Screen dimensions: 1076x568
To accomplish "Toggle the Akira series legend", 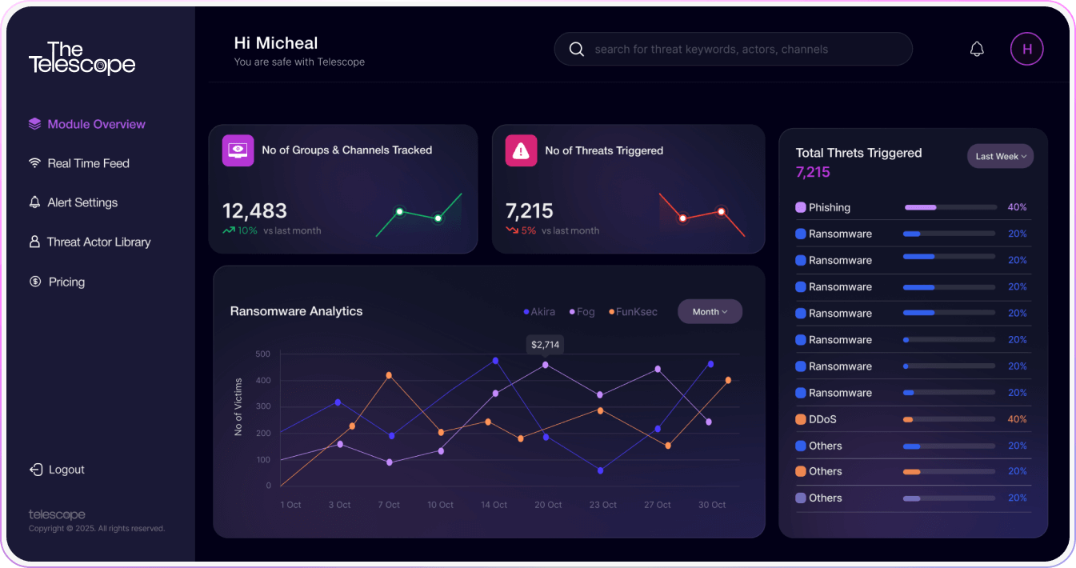I will point(539,312).
